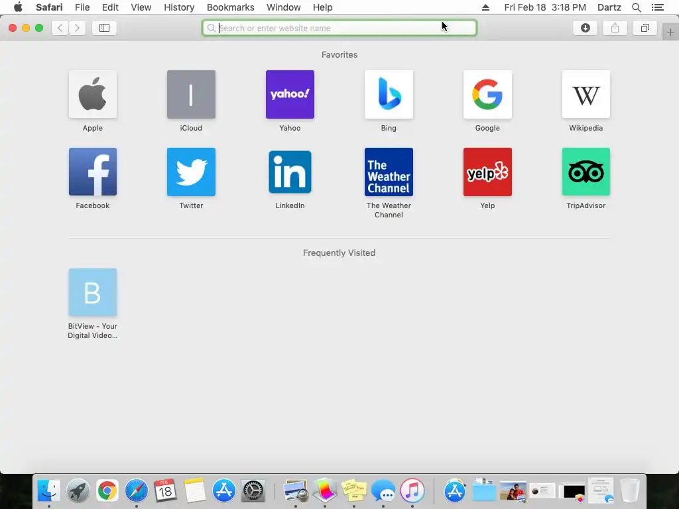Click the Share button in Safari toolbar

[x=615, y=28]
